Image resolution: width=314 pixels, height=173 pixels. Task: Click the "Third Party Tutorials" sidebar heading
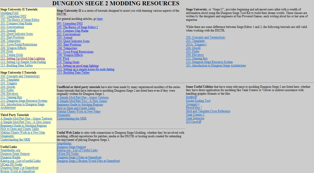pyautogui.click(x=15, y=115)
